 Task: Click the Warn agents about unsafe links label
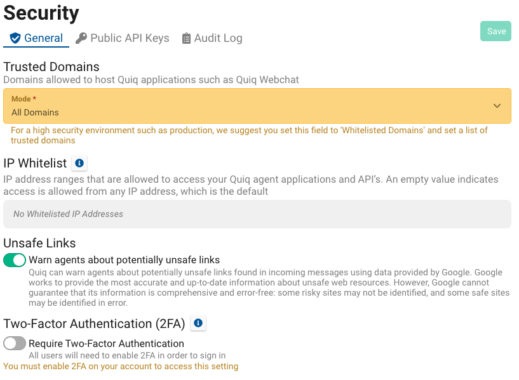[x=124, y=259]
